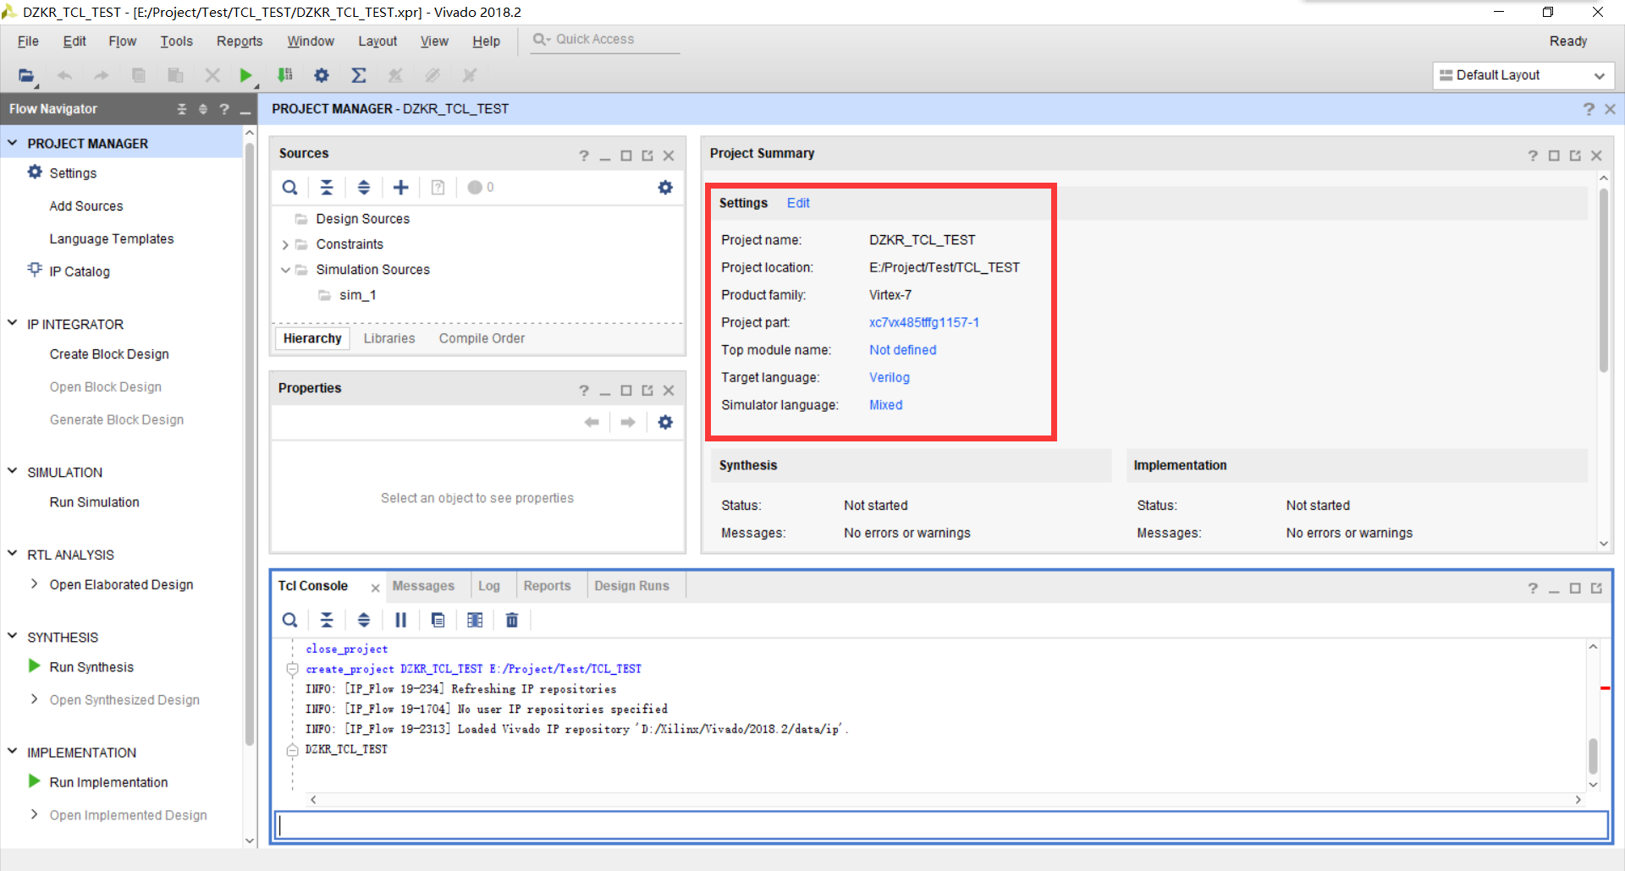Screen dimensions: 1625x871
Task: Search in the Tcl Console
Action: tap(289, 620)
